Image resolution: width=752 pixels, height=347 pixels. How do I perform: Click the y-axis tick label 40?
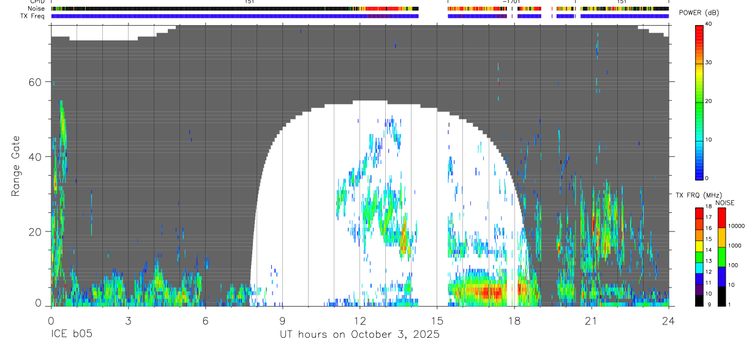pos(36,157)
